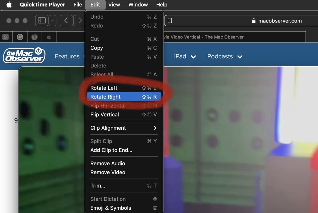Click the Features navigation link
Image resolution: width=318 pixels, height=213 pixels.
[67, 56]
